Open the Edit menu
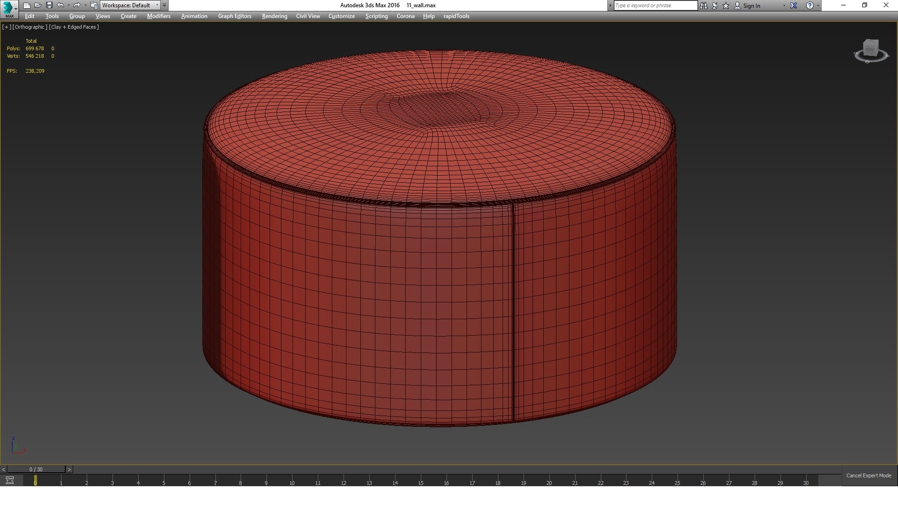 pyautogui.click(x=29, y=16)
